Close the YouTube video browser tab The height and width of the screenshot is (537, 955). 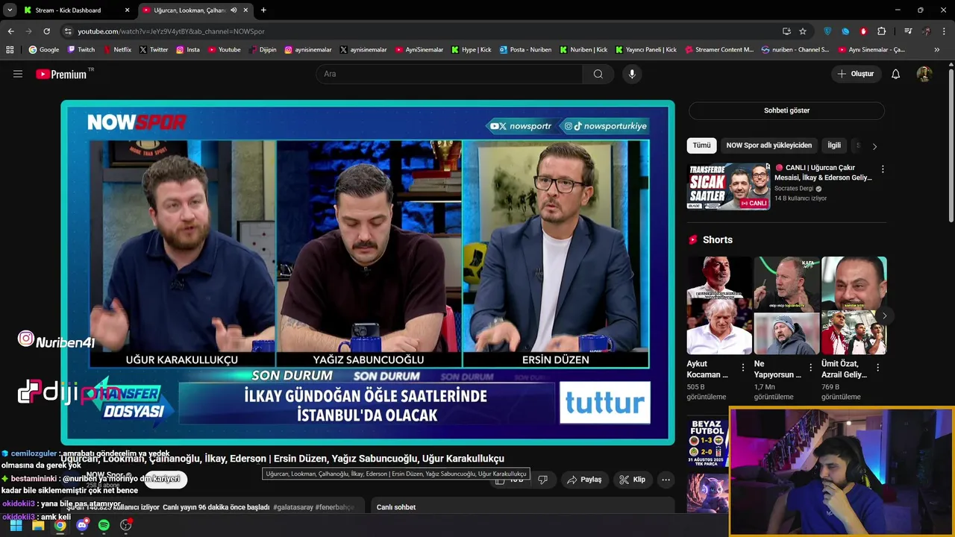pyautogui.click(x=245, y=10)
